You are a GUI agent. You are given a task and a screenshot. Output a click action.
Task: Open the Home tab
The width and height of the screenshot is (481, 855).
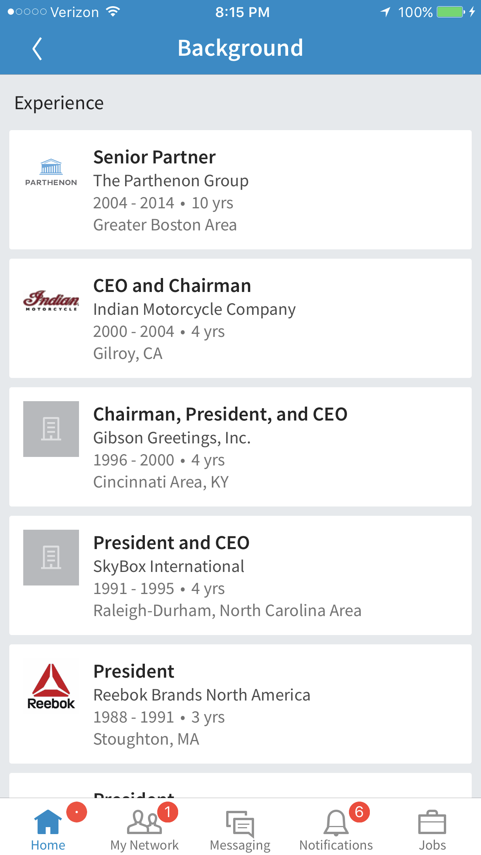pyautogui.click(x=48, y=829)
